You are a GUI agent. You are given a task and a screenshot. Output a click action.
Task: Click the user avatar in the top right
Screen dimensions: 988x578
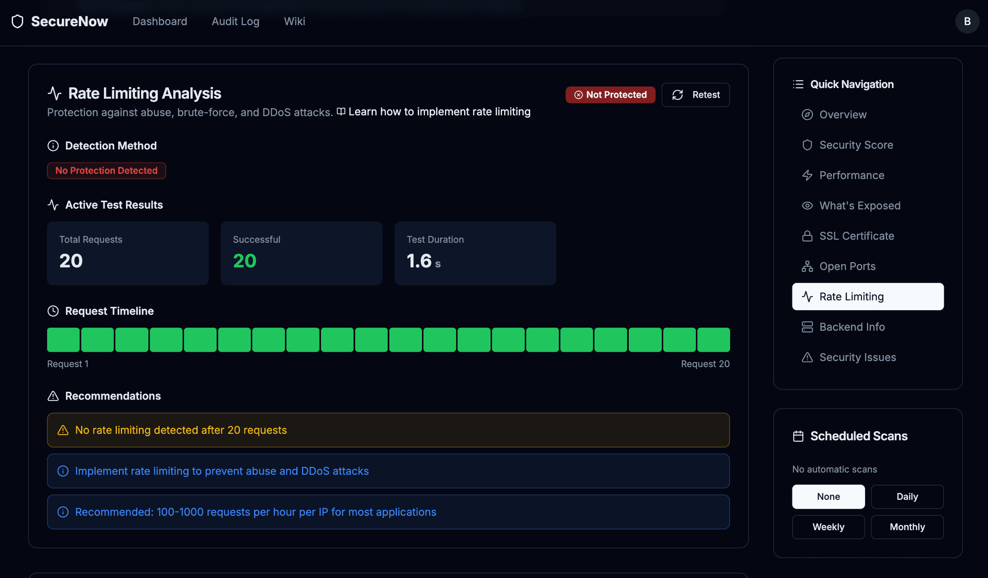[967, 21]
